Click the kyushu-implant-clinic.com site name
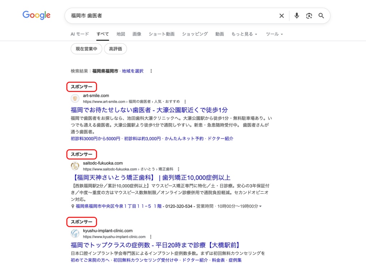 coord(108,231)
